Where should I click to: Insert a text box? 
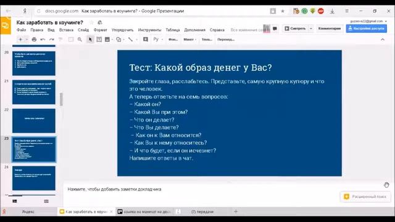tap(99, 39)
